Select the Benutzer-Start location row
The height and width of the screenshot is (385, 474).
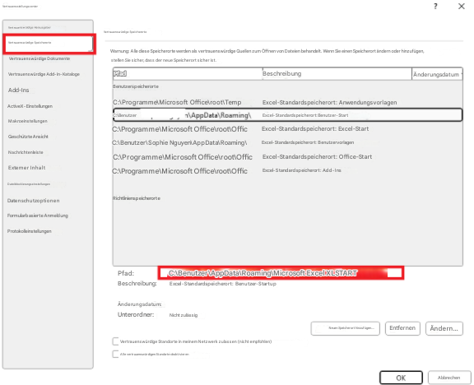(x=287, y=115)
